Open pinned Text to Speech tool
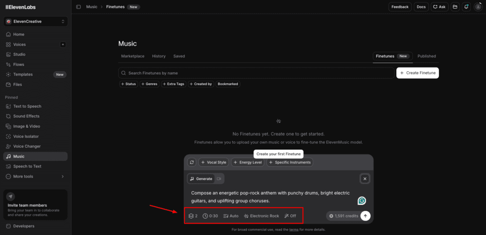486x235 pixels. (x=35, y=106)
